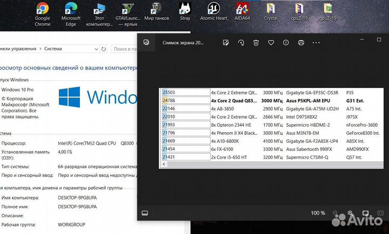Click the Windows 10 Pro edition text
Image resolution: width=389 pixels, height=234 pixels.
point(18,90)
